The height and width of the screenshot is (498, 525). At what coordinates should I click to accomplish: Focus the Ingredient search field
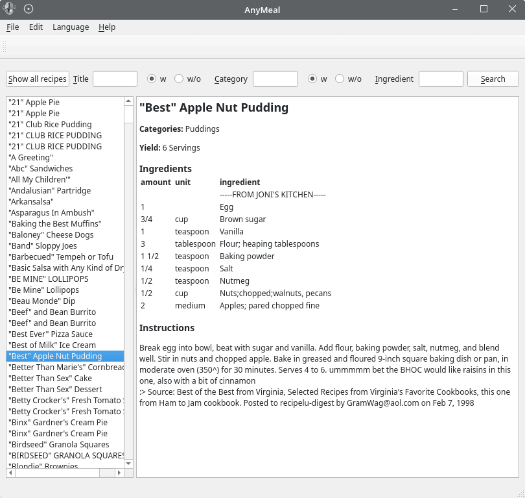441,79
